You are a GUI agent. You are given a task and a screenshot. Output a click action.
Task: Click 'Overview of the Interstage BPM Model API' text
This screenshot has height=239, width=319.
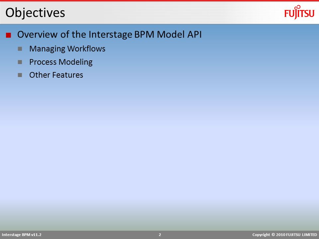[109, 34]
